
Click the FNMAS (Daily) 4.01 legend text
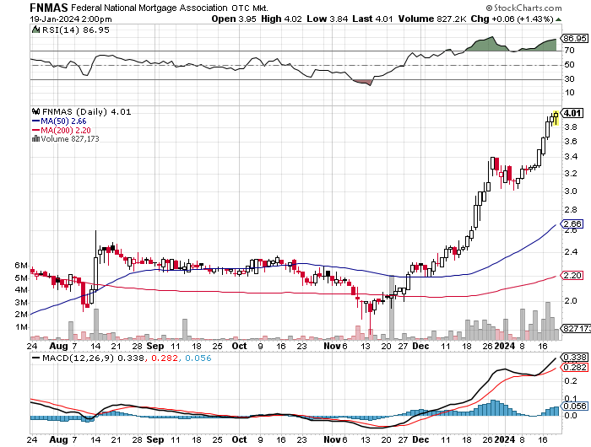pyautogui.click(x=87, y=112)
